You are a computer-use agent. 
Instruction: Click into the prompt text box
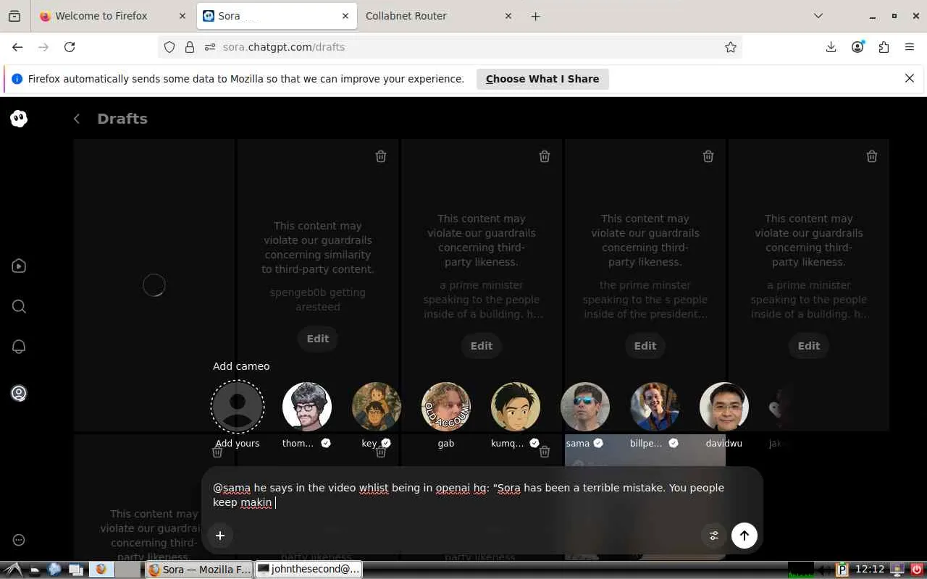[482, 495]
